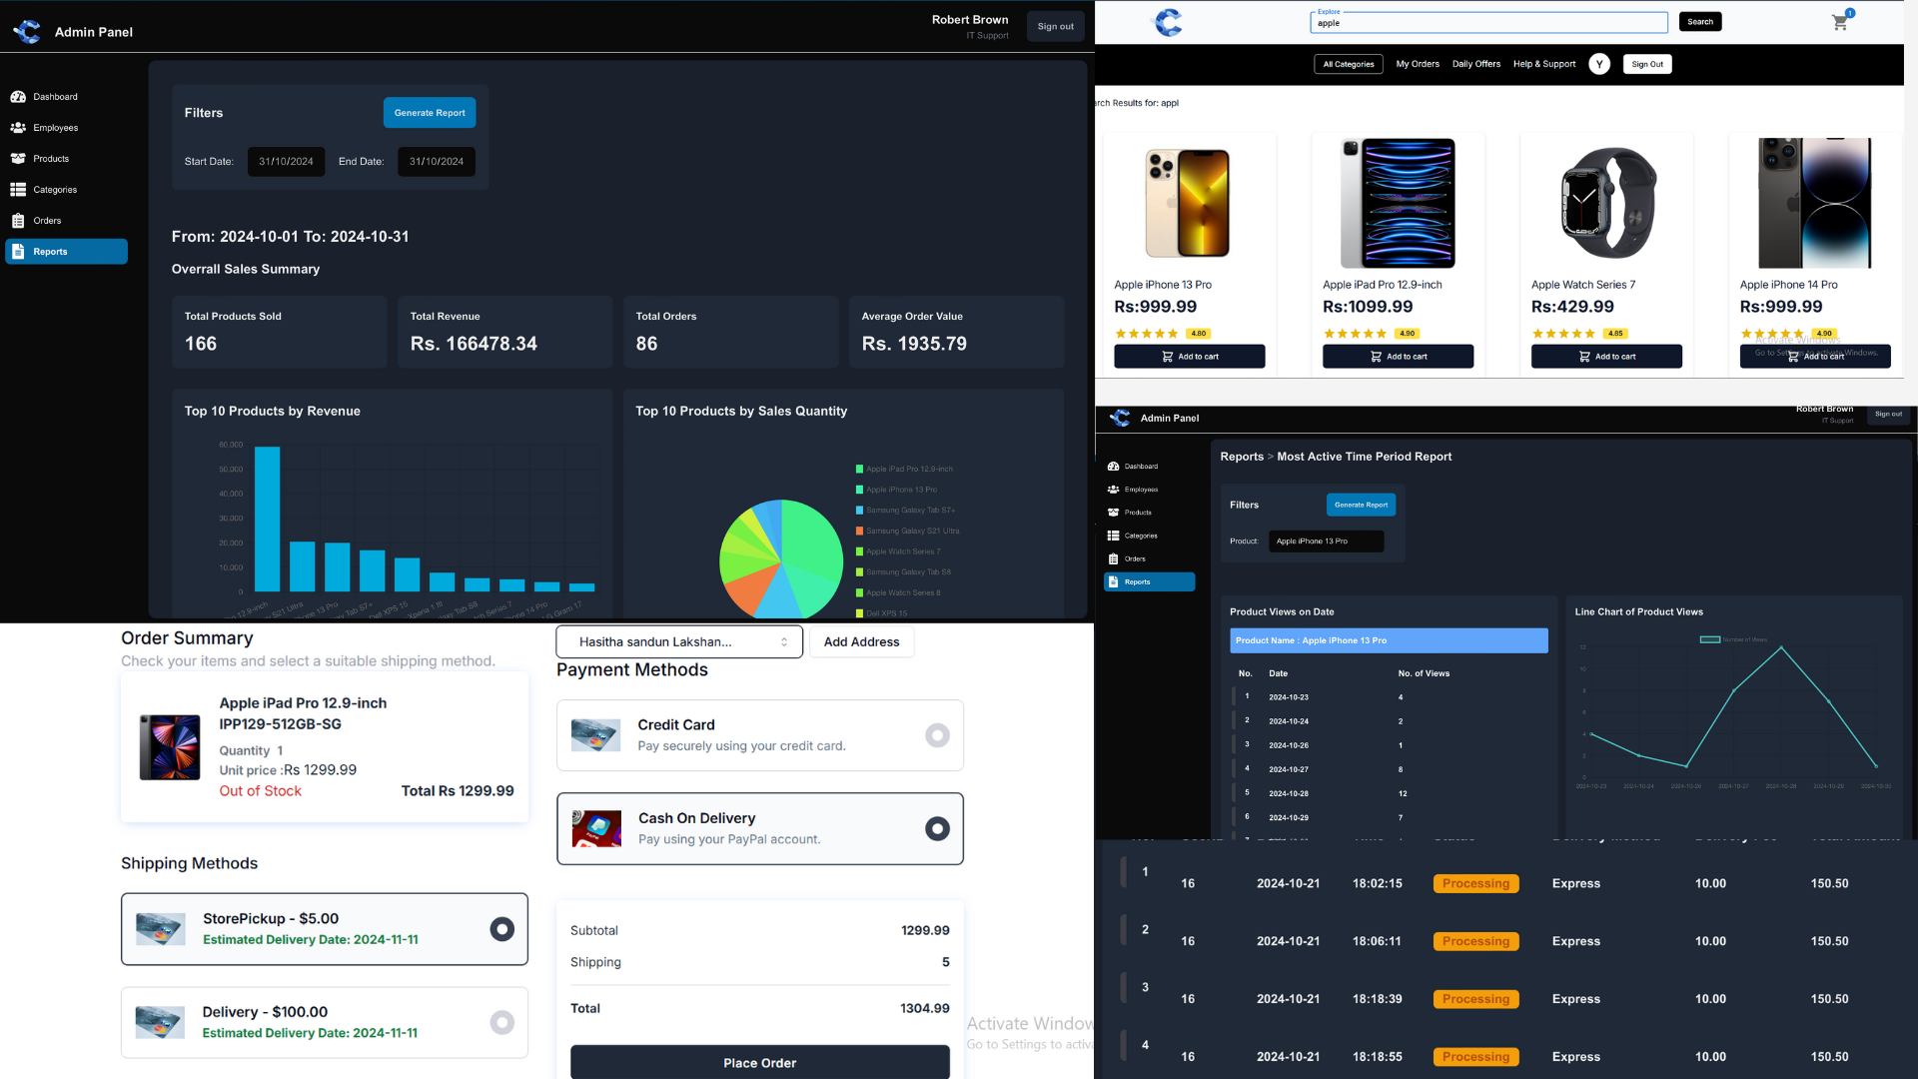
Task: Click the store Search button
Action: [1700, 22]
